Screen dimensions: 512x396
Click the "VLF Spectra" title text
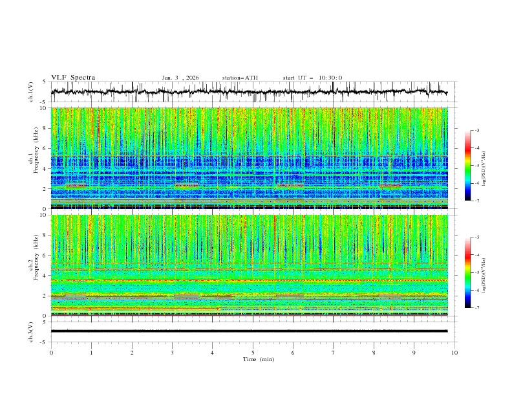[73, 78]
